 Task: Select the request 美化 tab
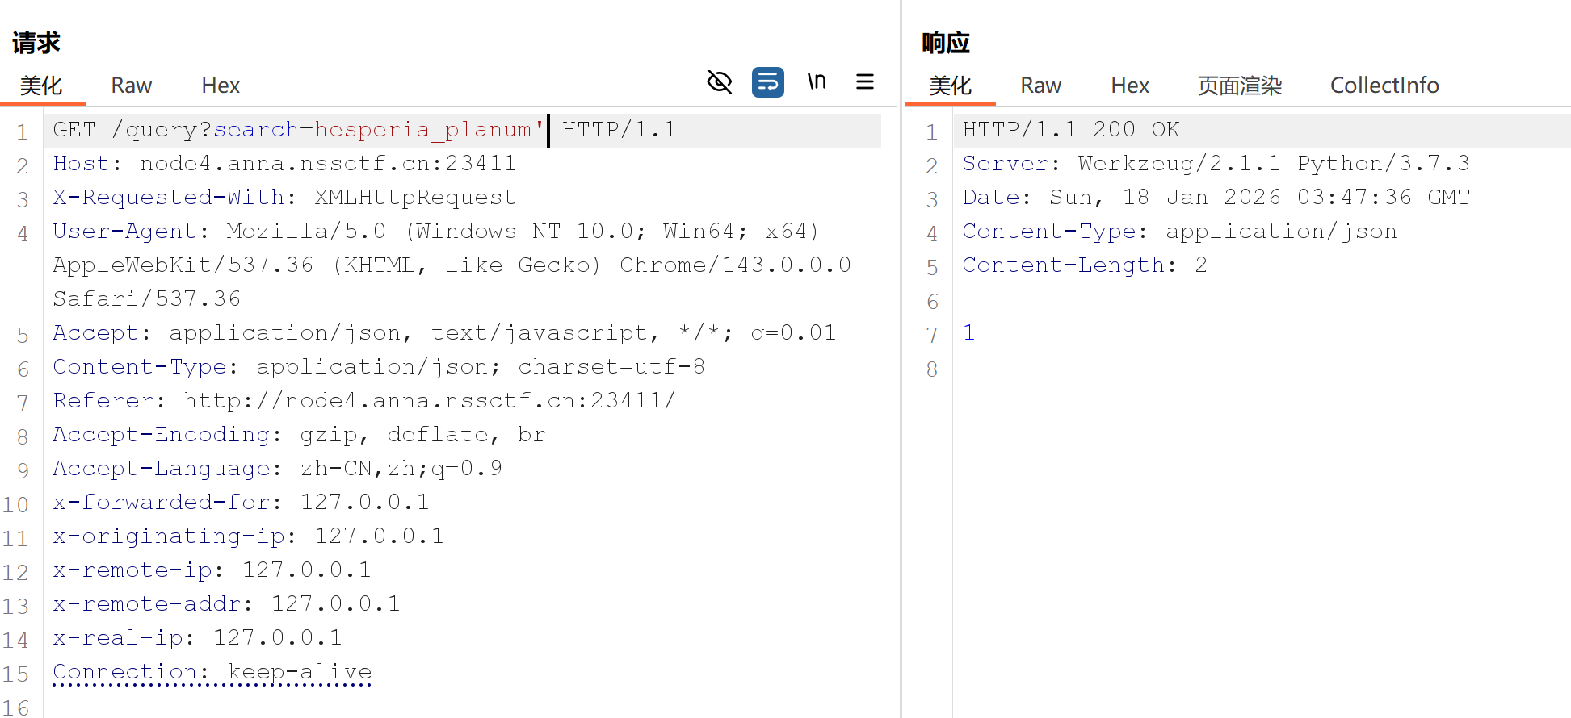(x=41, y=86)
